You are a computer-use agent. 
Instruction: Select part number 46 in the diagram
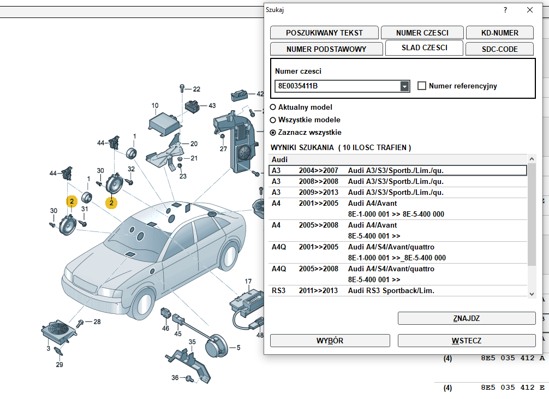[x=165, y=328]
